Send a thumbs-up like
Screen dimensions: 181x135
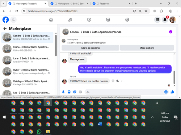pos(172,92)
